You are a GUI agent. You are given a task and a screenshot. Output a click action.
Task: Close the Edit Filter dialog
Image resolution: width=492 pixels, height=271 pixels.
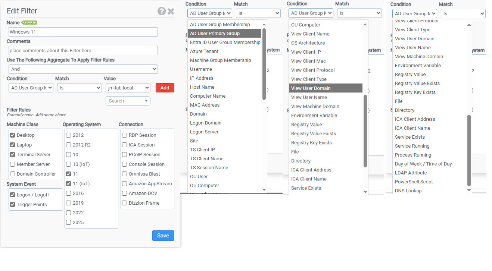[171, 11]
